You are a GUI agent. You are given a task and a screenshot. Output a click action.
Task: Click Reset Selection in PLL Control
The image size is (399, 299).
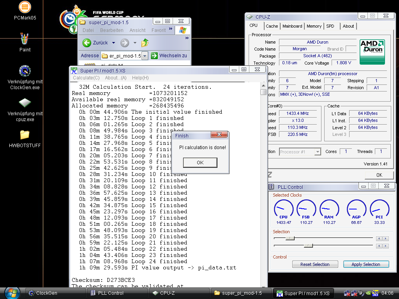pyautogui.click(x=315, y=264)
